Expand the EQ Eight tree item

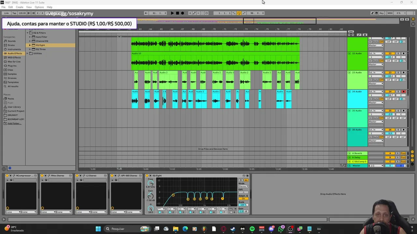tap(30, 45)
